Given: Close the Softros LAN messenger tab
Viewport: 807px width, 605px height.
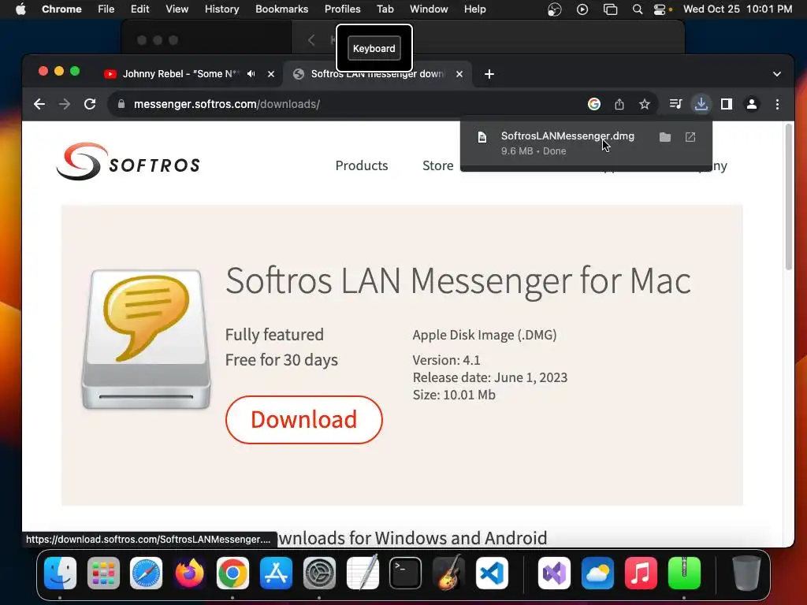Looking at the screenshot, I should (459, 74).
